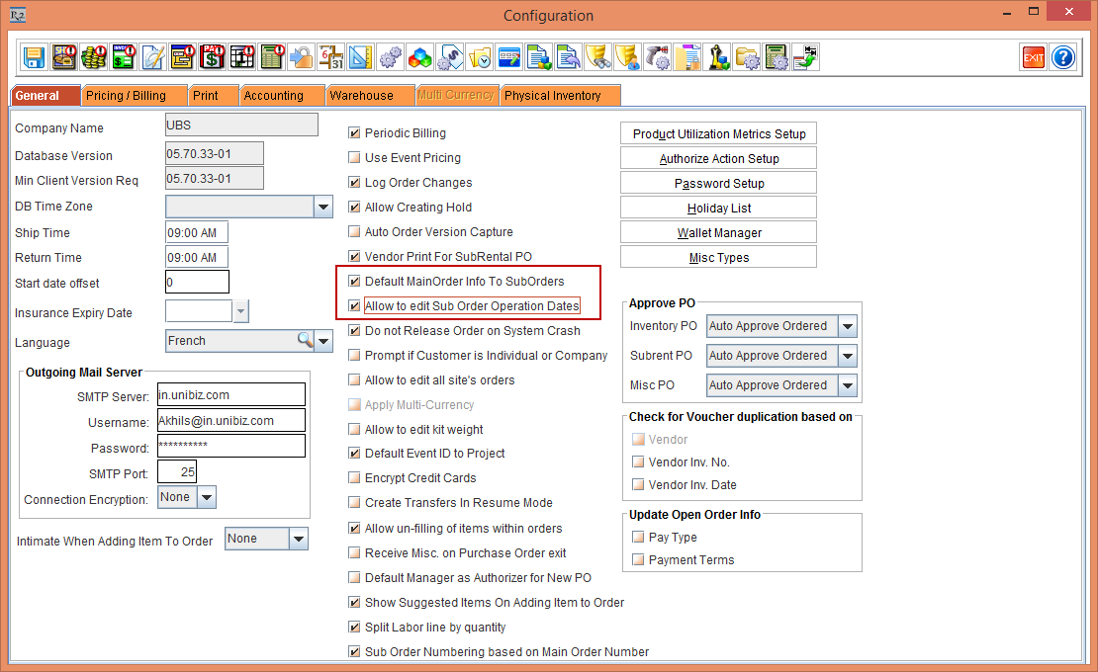Click the Holiday List button
Viewport: 1098px width, 672px height.
coord(718,209)
